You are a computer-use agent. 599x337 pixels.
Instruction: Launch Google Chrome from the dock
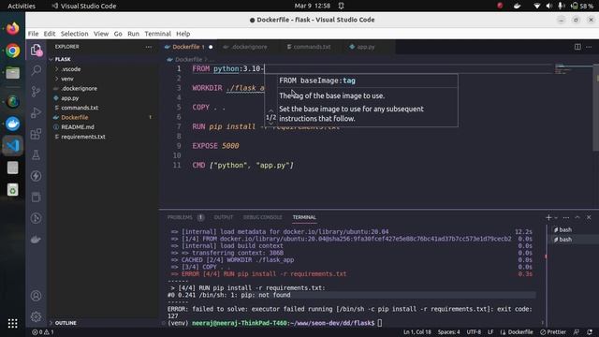pyautogui.click(x=12, y=51)
